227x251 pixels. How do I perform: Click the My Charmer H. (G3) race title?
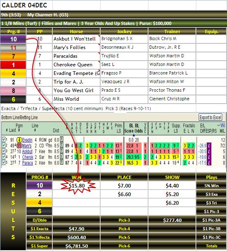pyautogui.click(x=47, y=15)
